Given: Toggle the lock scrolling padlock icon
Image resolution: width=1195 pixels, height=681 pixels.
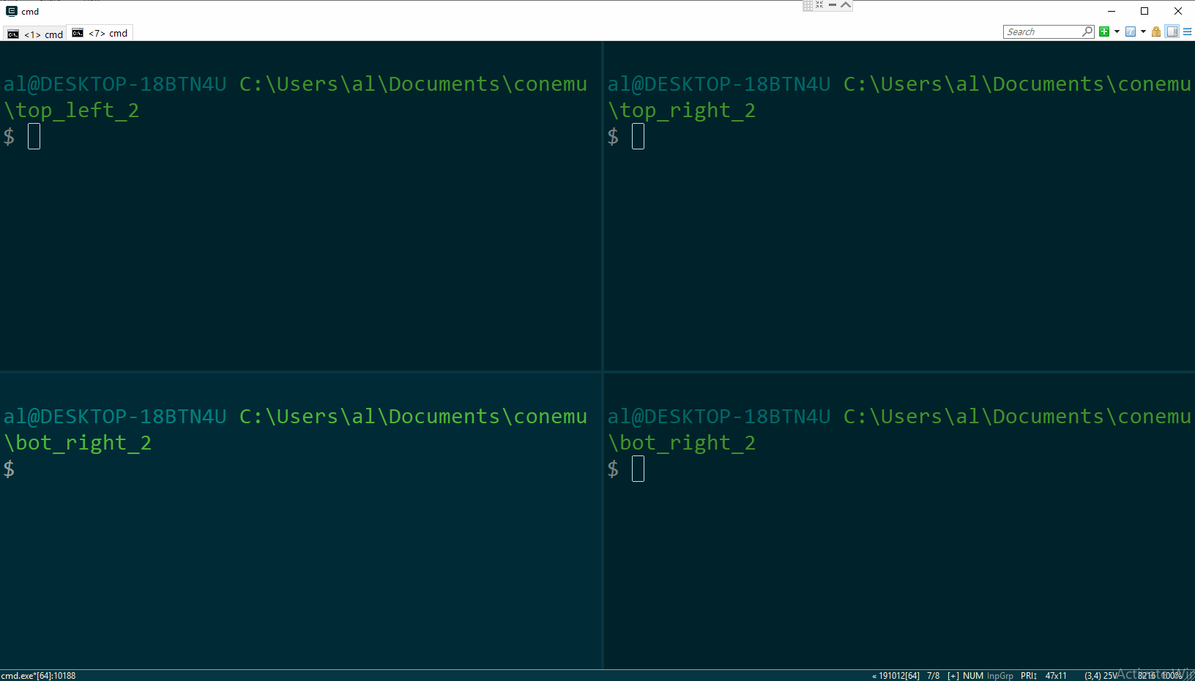Looking at the screenshot, I should (x=1156, y=31).
